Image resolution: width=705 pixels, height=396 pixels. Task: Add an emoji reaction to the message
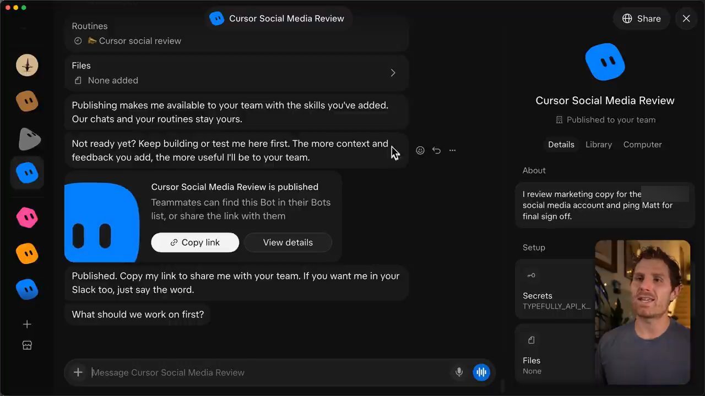pyautogui.click(x=420, y=150)
